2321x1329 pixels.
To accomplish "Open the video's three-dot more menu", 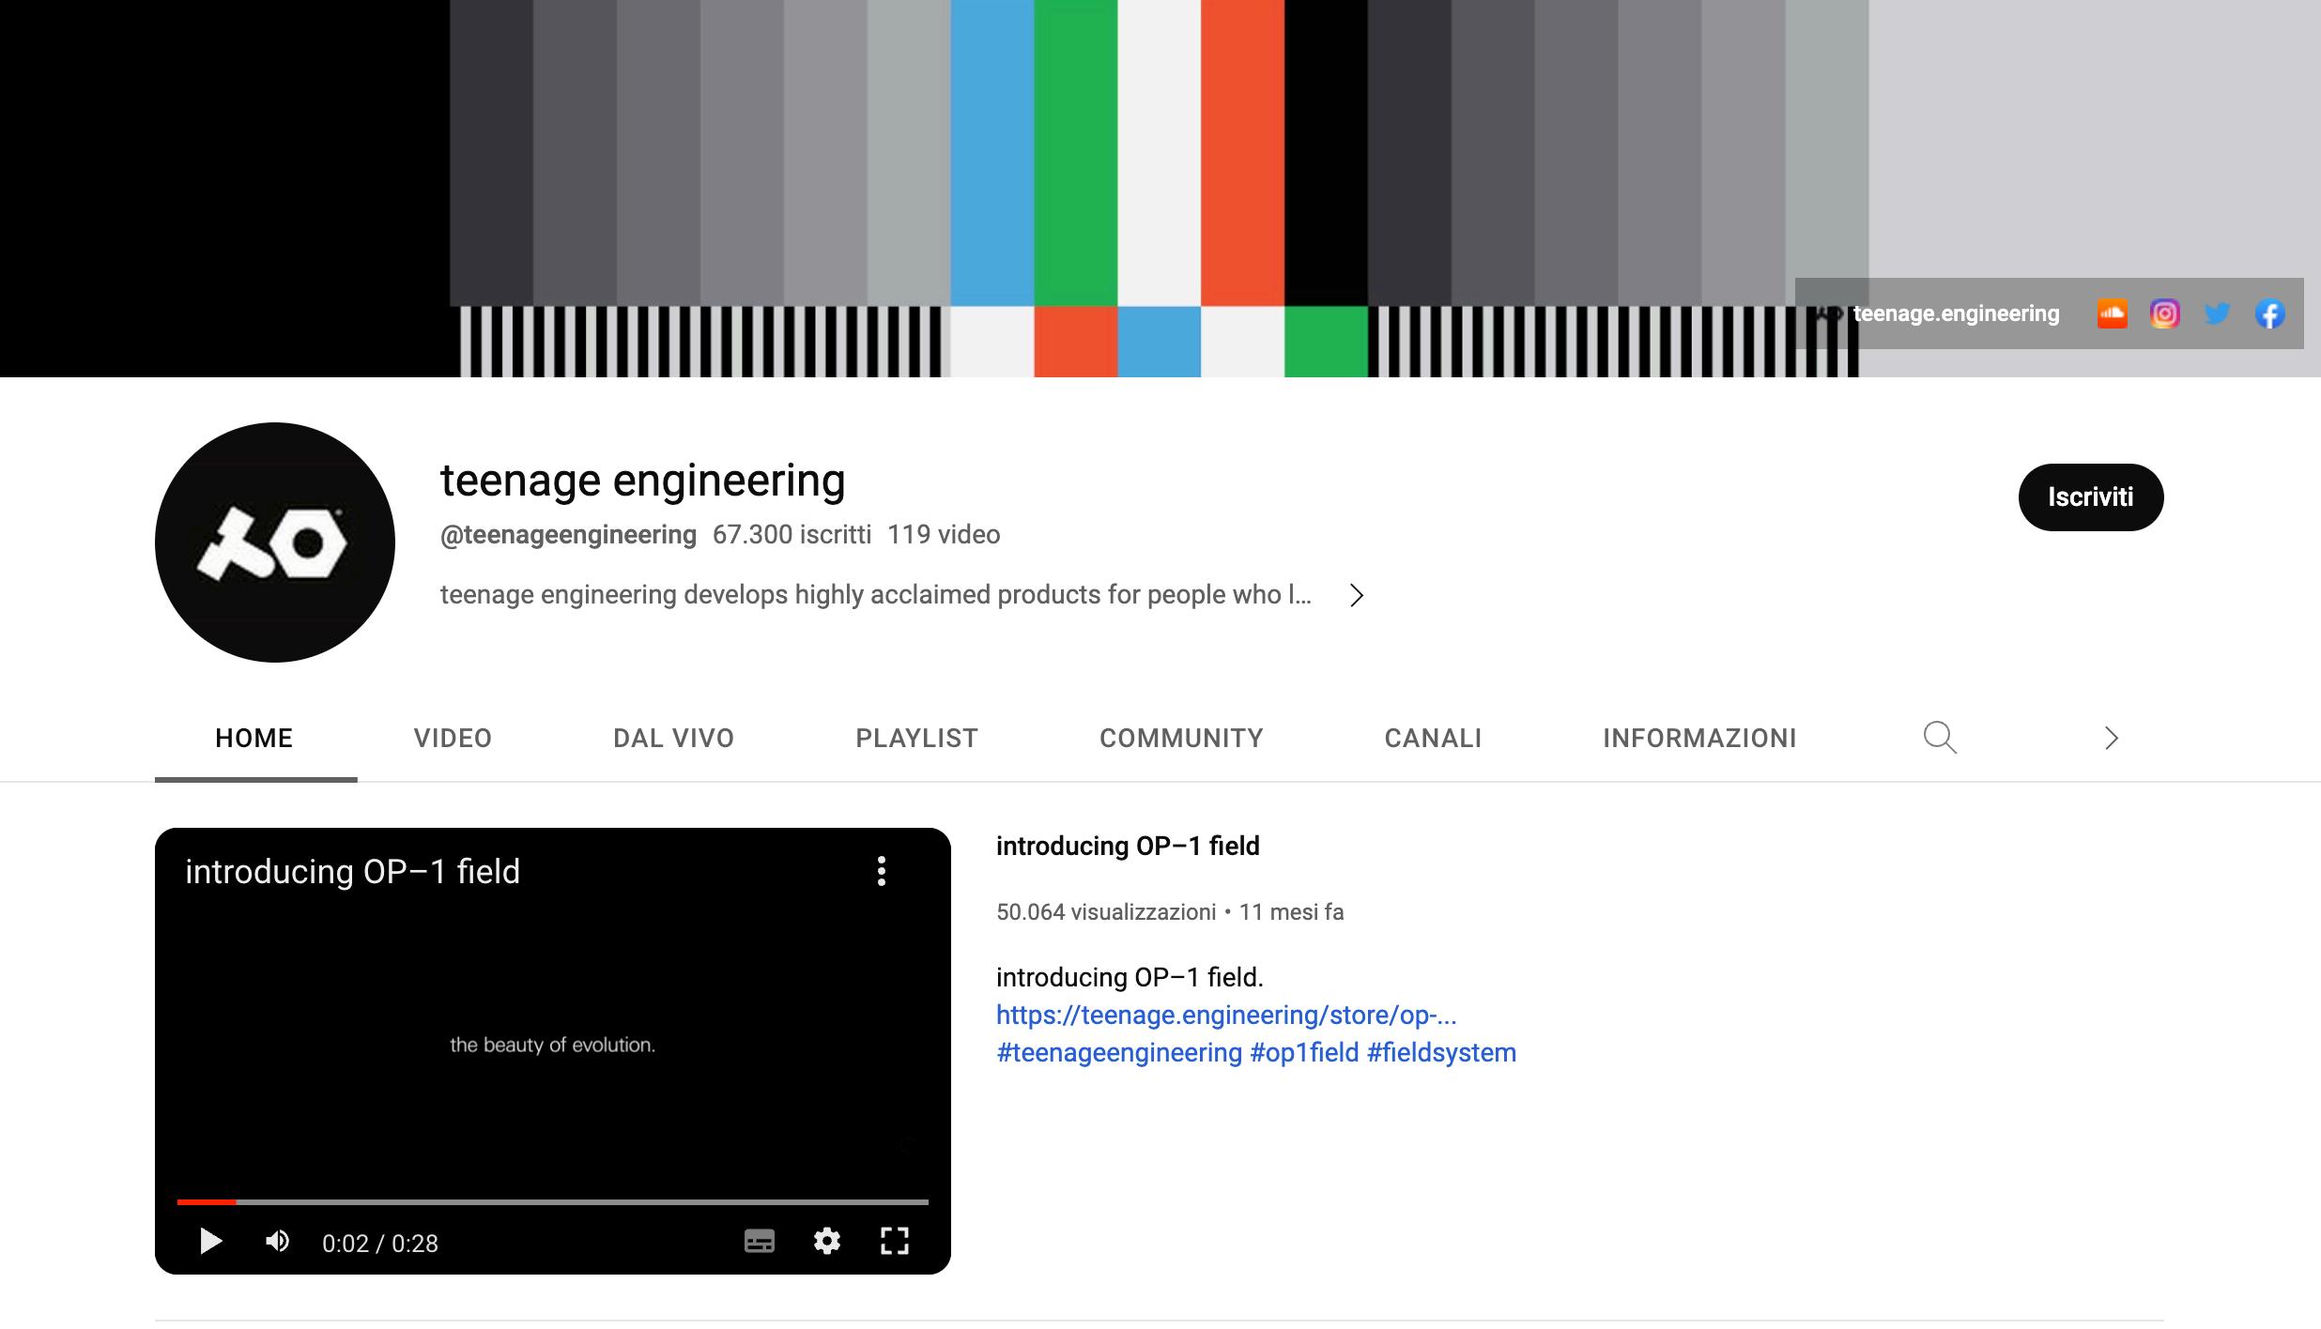I will tap(881, 871).
